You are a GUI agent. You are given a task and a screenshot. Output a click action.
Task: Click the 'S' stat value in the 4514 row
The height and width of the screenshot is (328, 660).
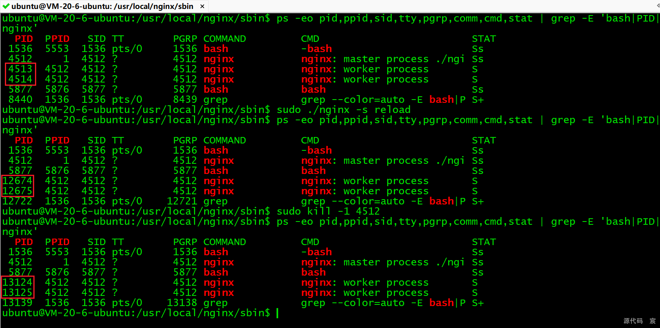tap(475, 79)
